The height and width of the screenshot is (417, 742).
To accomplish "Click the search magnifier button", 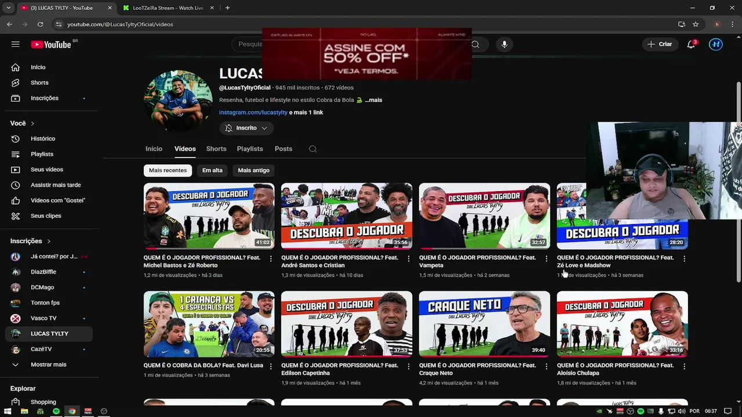I will tap(475, 45).
